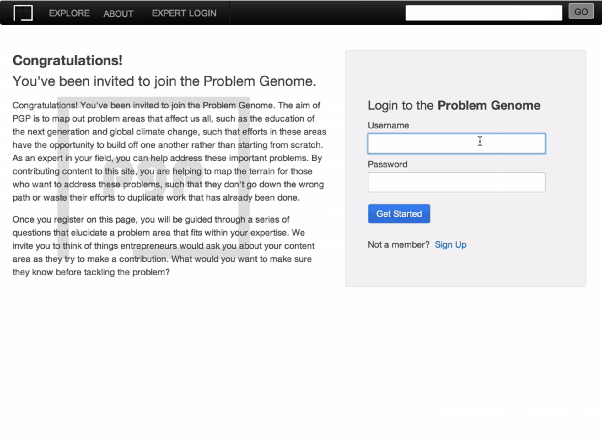Image resolution: width=602 pixels, height=440 pixels.
Task: Go to the ABOUT page
Action: point(118,13)
